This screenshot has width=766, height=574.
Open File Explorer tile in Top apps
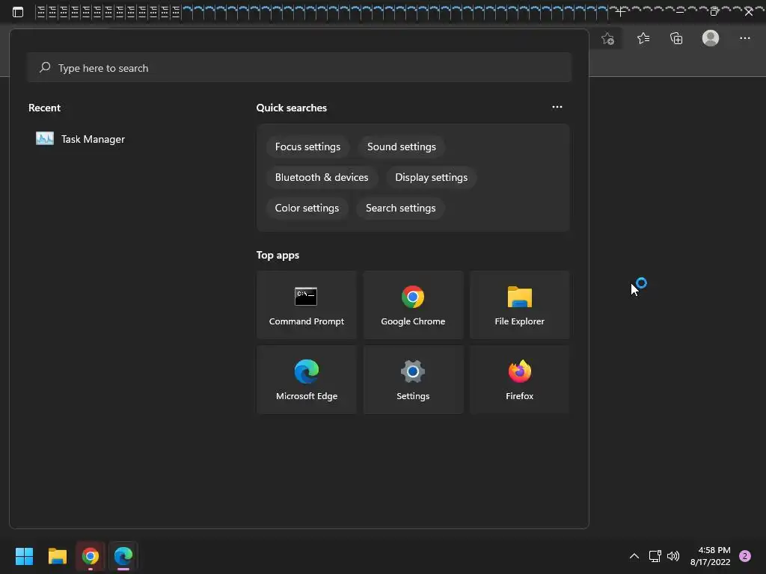click(x=519, y=305)
